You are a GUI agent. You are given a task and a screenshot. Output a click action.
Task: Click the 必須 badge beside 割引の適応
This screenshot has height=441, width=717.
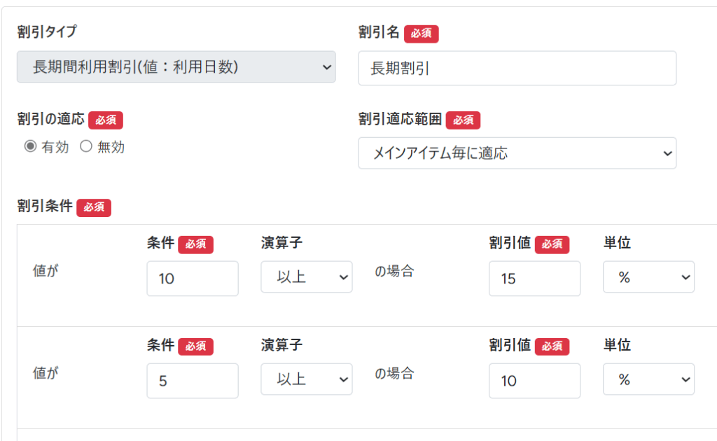click(106, 120)
